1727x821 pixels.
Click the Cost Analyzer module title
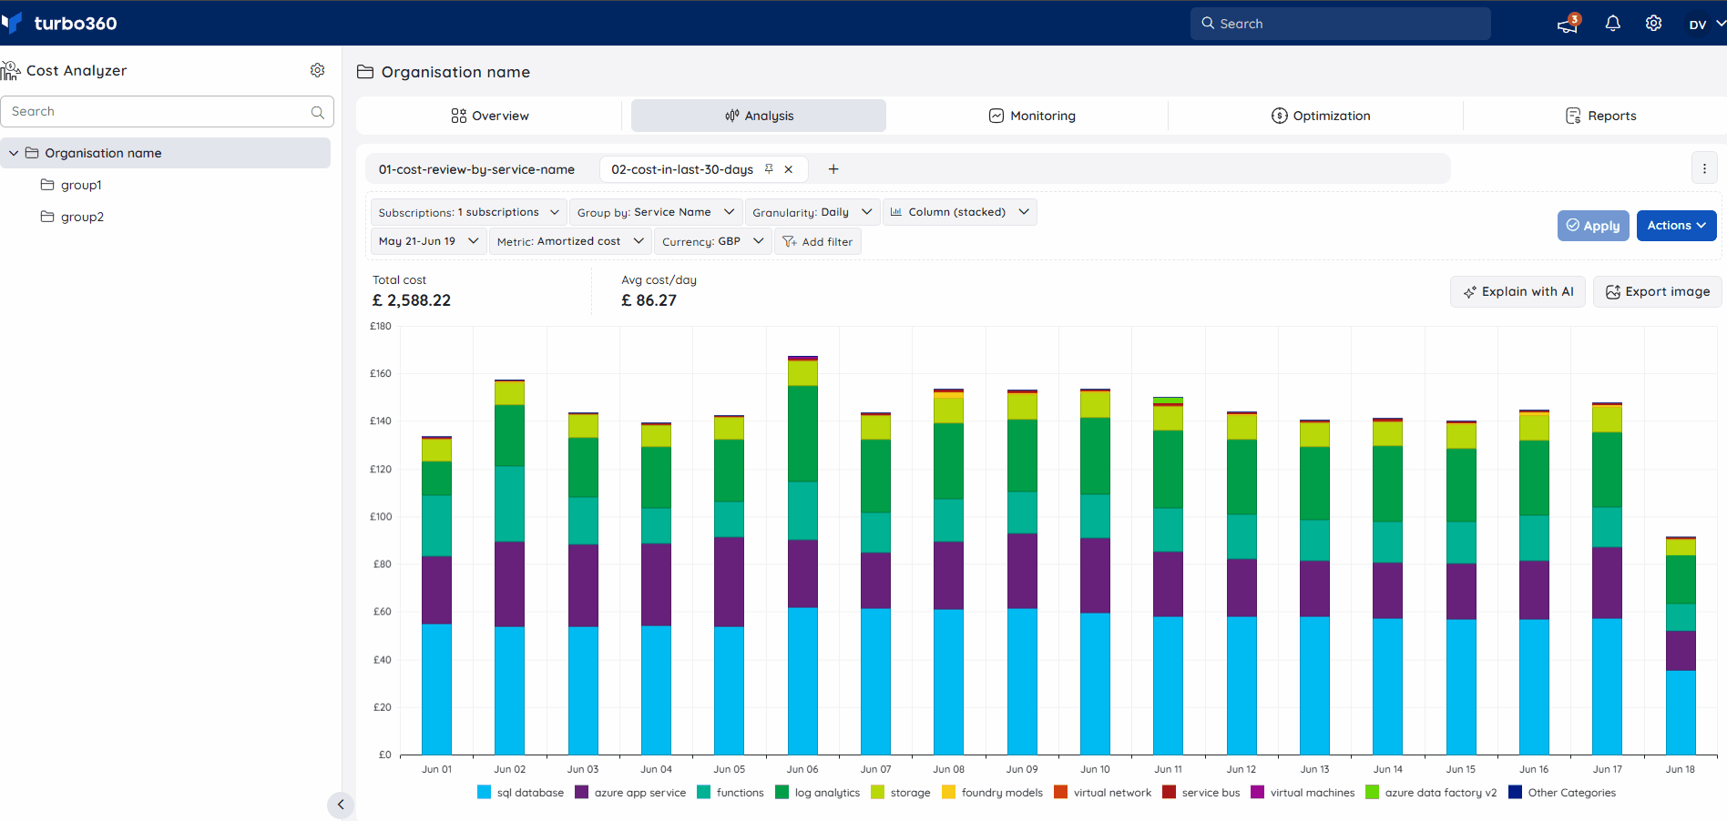pyautogui.click(x=77, y=70)
